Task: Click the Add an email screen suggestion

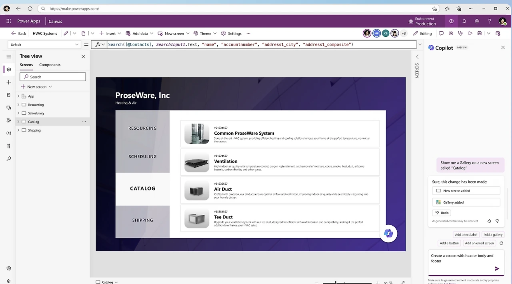Action: point(479,243)
